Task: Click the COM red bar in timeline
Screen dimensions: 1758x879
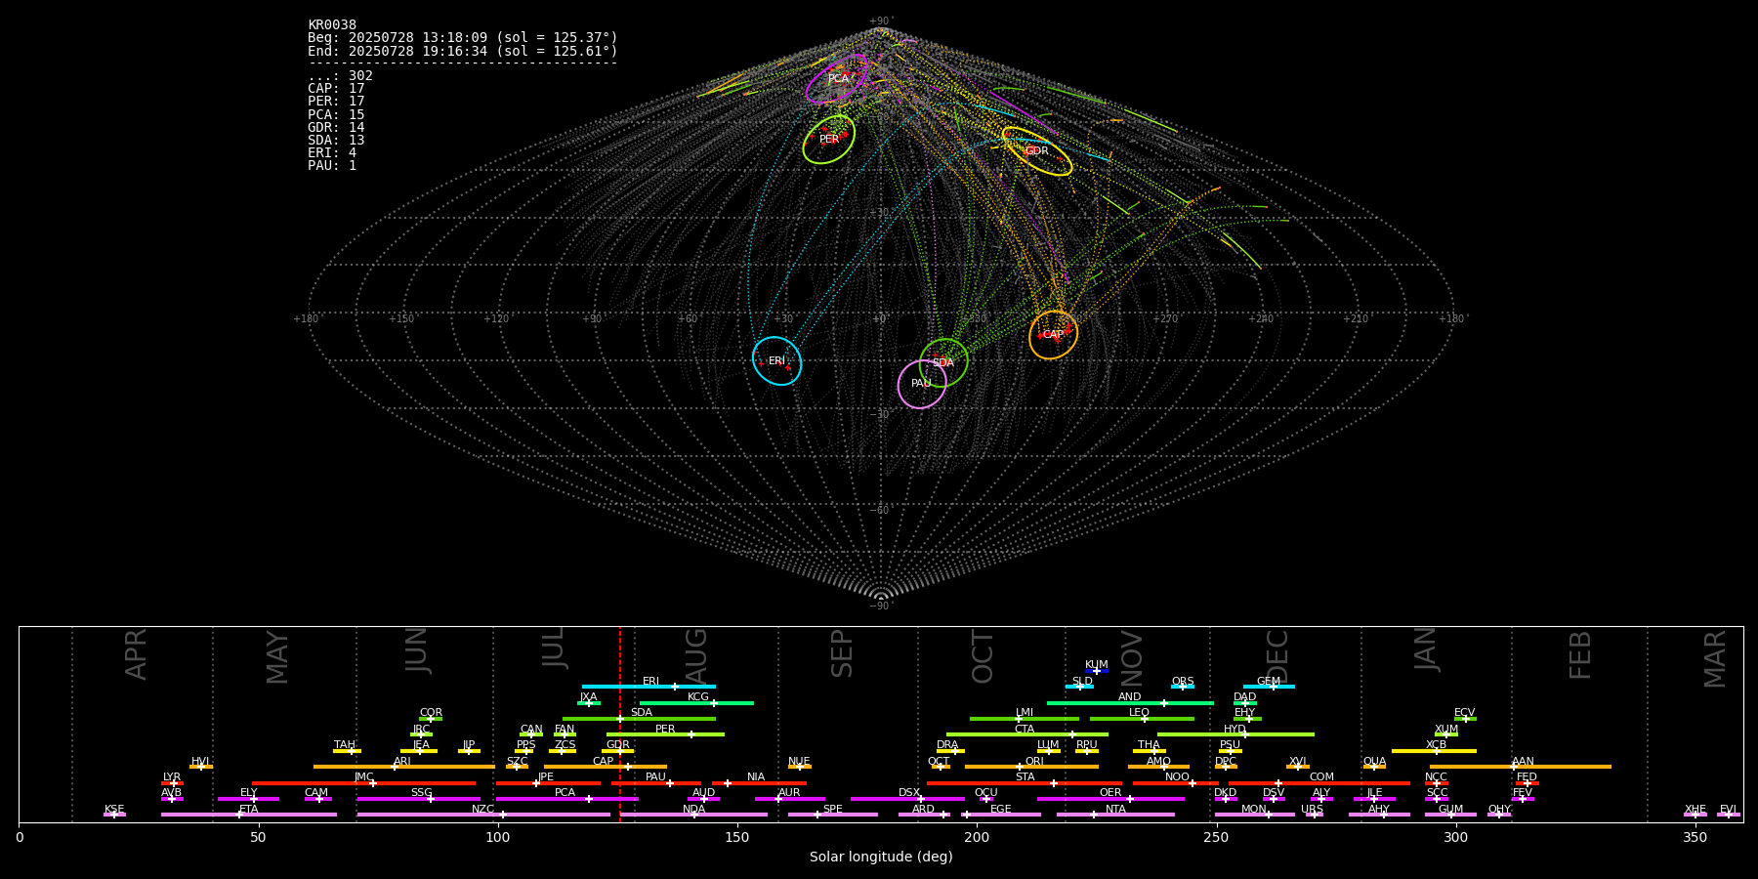Action: click(1321, 783)
